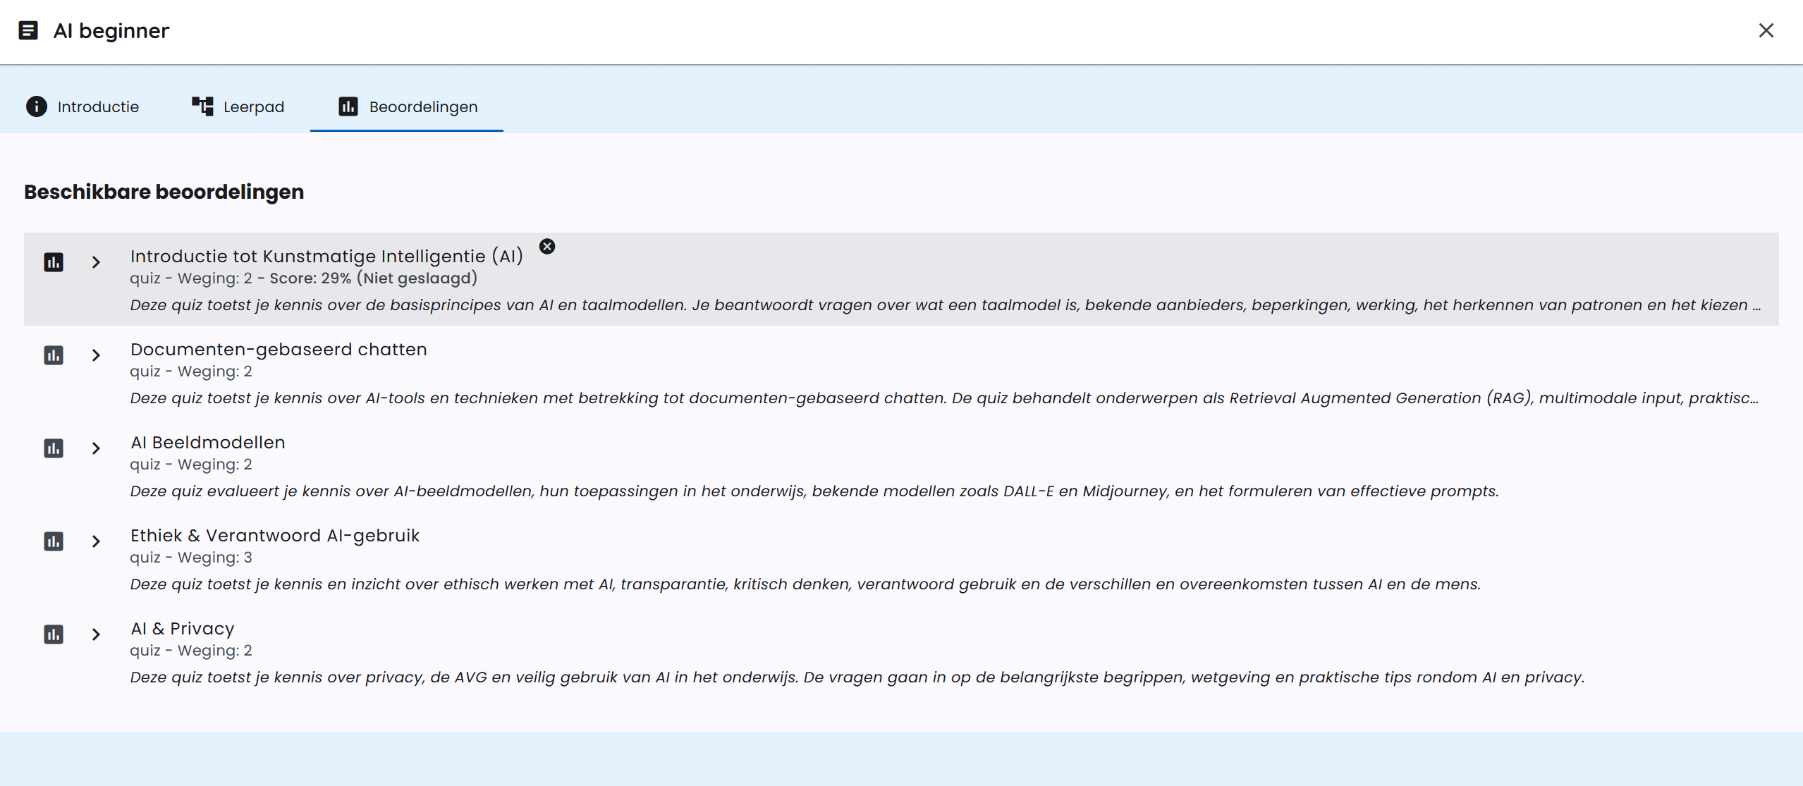The image size is (1803, 786).
Task: Close the AI beginner dialog
Action: pyautogui.click(x=1766, y=30)
